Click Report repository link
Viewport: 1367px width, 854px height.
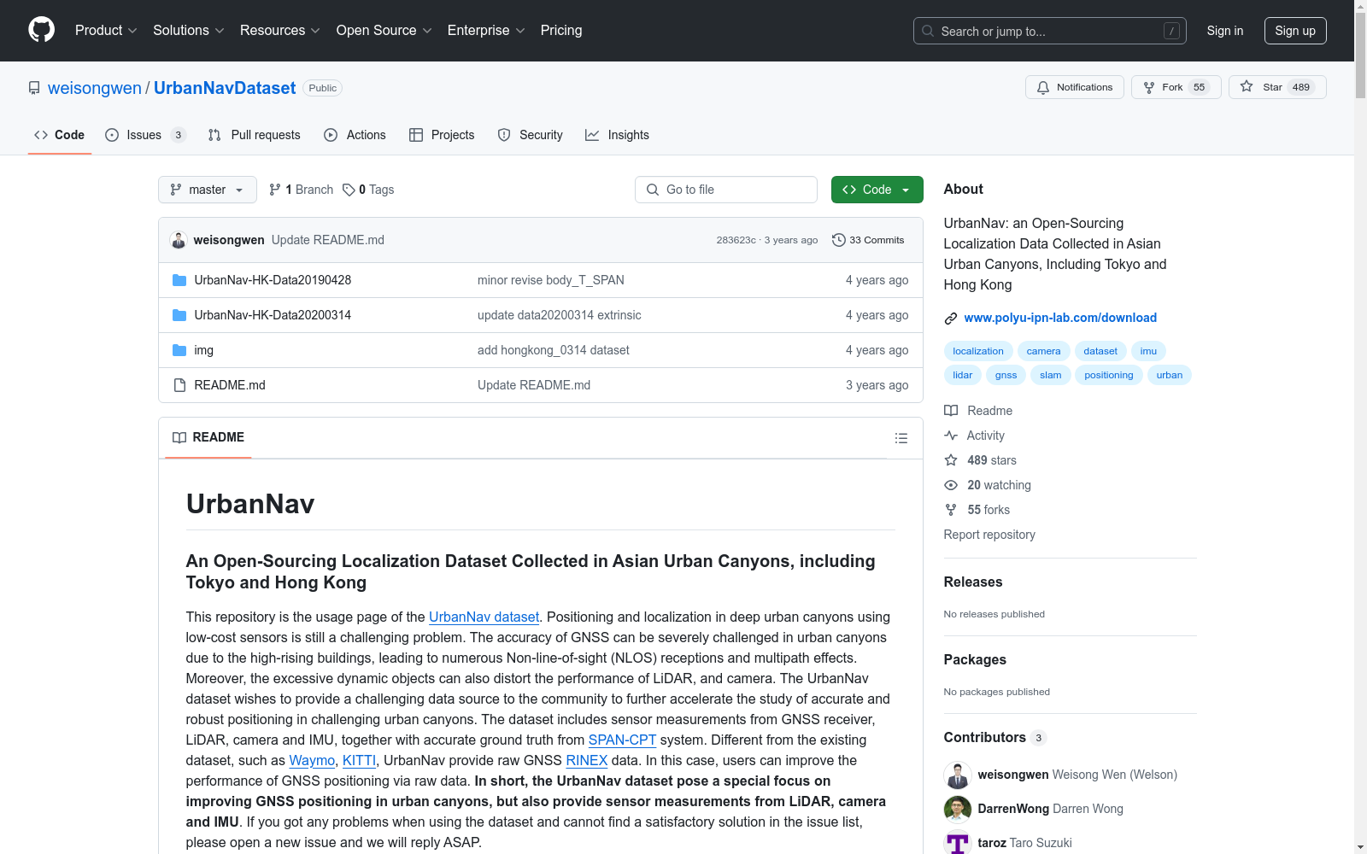pos(989,535)
